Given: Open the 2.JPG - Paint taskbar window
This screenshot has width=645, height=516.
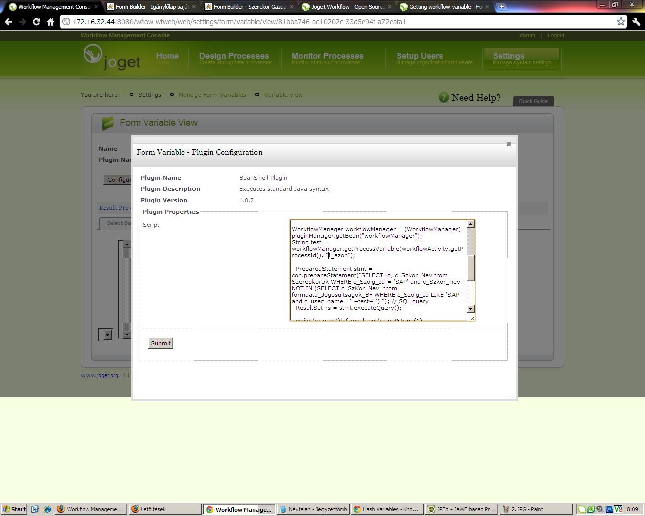Looking at the screenshot, I should pos(536,509).
